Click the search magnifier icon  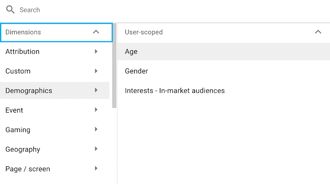(10, 9)
